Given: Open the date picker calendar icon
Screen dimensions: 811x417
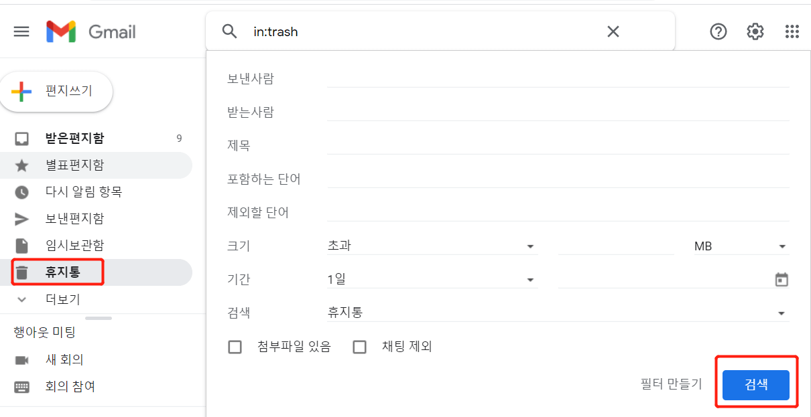Looking at the screenshot, I should point(781,279).
